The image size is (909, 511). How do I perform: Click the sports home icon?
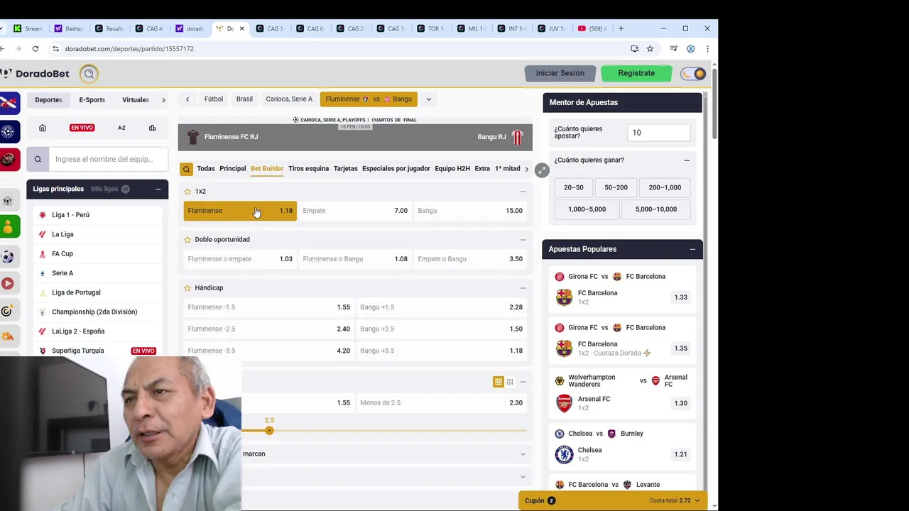point(43,128)
